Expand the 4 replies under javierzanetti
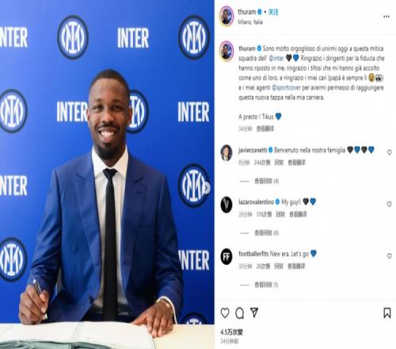 click(x=266, y=181)
